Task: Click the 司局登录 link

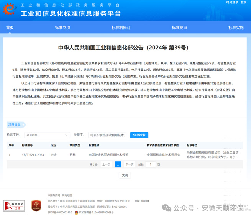Action: pos(232,2)
